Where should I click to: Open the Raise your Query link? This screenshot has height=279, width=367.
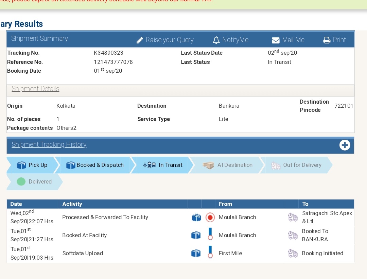pos(170,40)
